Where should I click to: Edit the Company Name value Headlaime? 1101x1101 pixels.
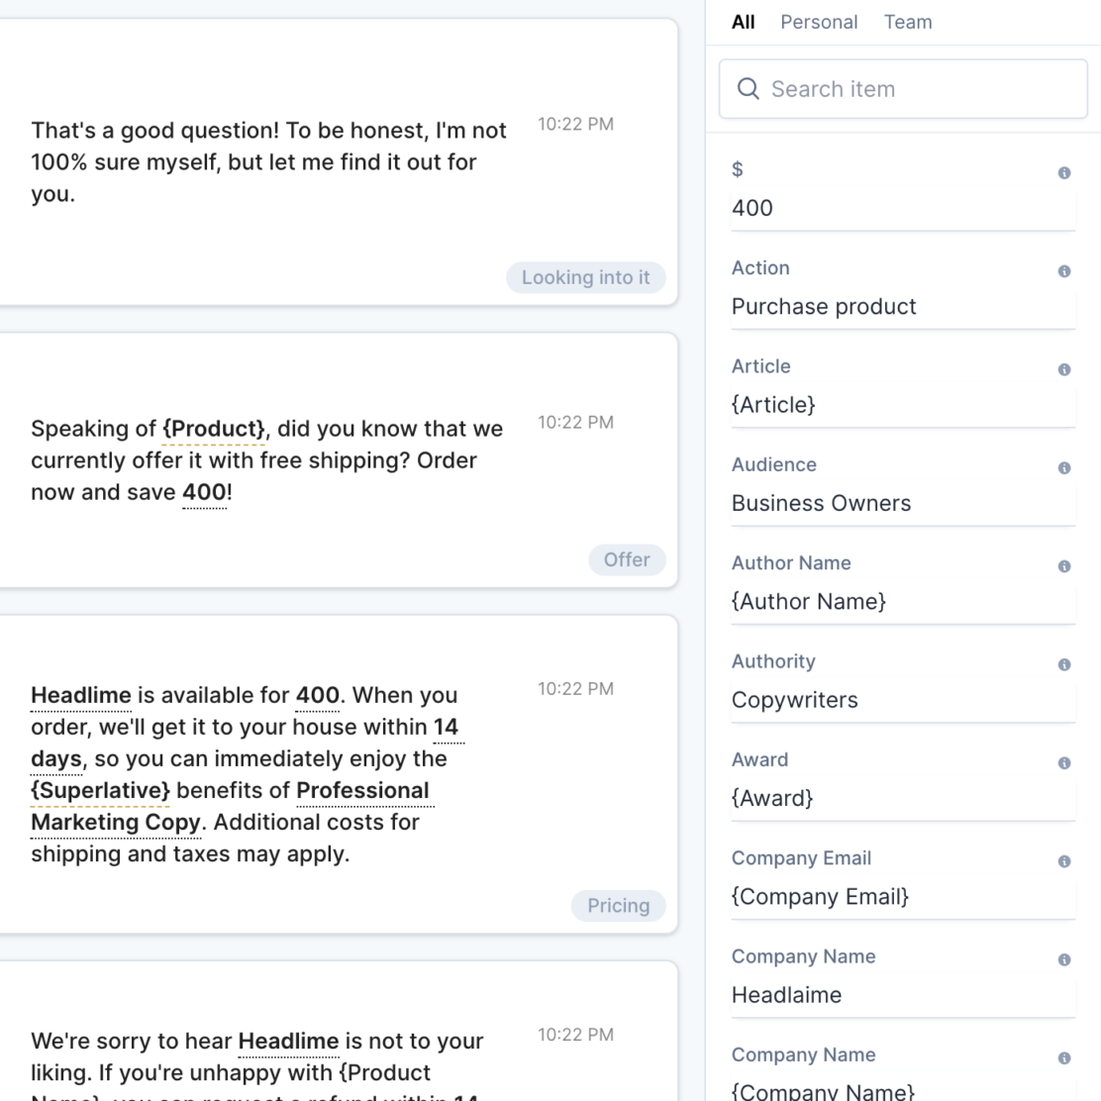pos(786,995)
